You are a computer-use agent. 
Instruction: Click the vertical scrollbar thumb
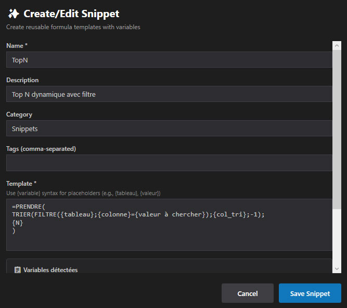(x=337, y=130)
